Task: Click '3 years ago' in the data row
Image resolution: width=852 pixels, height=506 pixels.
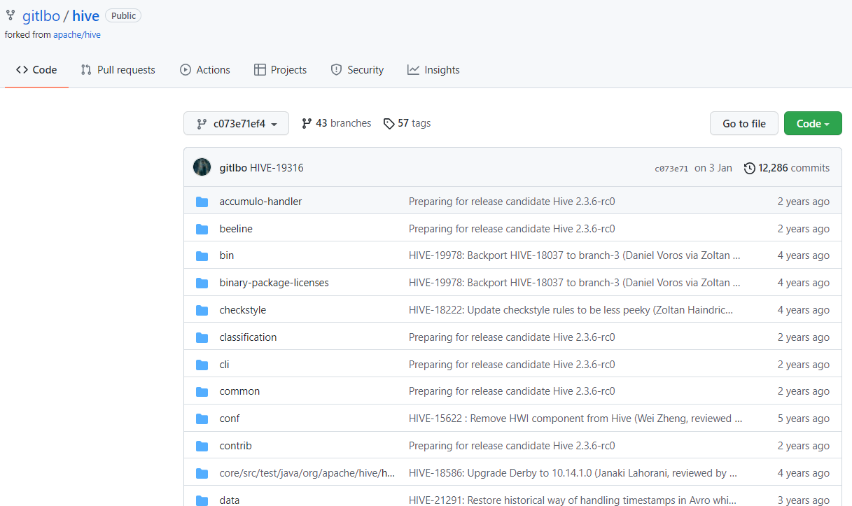Action: tap(804, 500)
